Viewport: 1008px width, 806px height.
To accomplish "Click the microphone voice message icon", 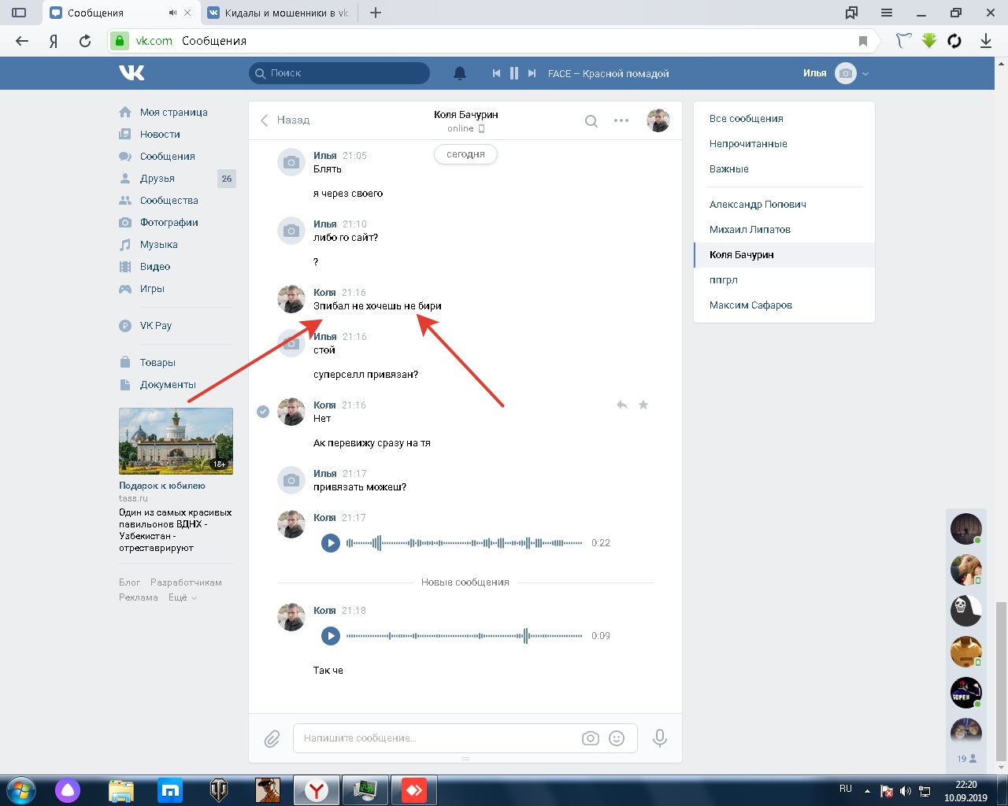I will (660, 738).
